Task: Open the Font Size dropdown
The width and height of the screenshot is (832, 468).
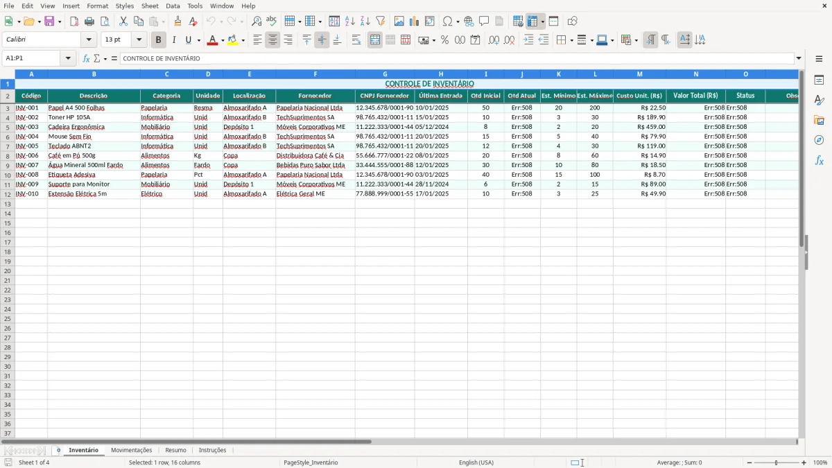Action: [139, 40]
